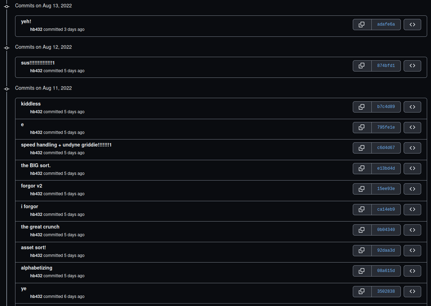Copy SHA of alphabetizing commit 08a615d
431x306 pixels.
click(362, 271)
